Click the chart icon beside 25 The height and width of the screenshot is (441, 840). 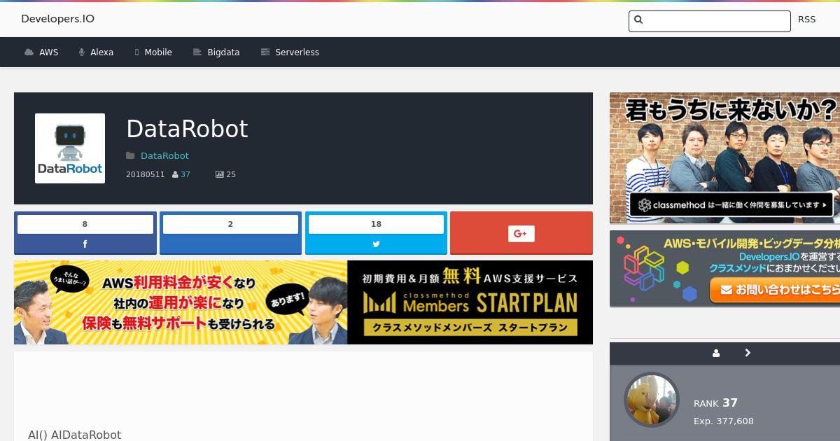[219, 174]
